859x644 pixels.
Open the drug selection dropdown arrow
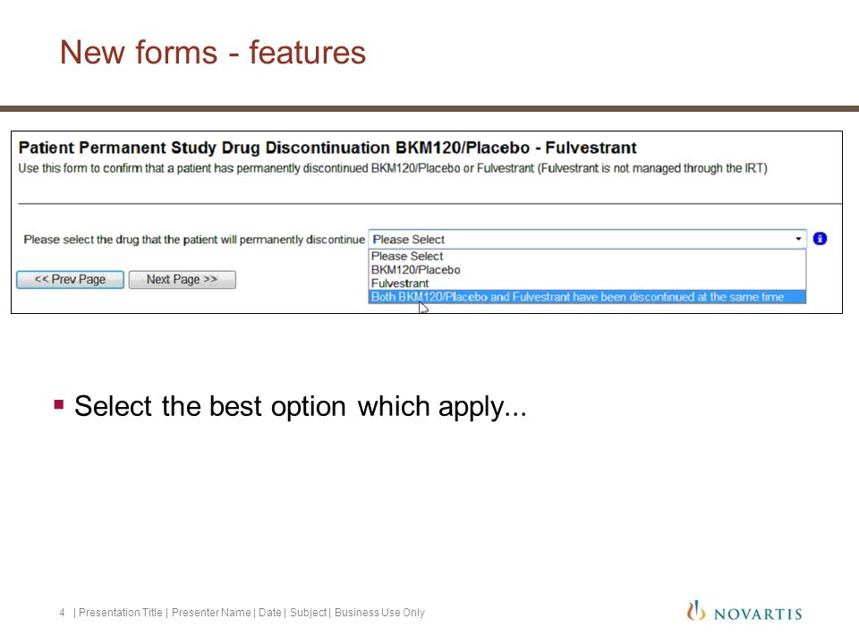pos(798,239)
